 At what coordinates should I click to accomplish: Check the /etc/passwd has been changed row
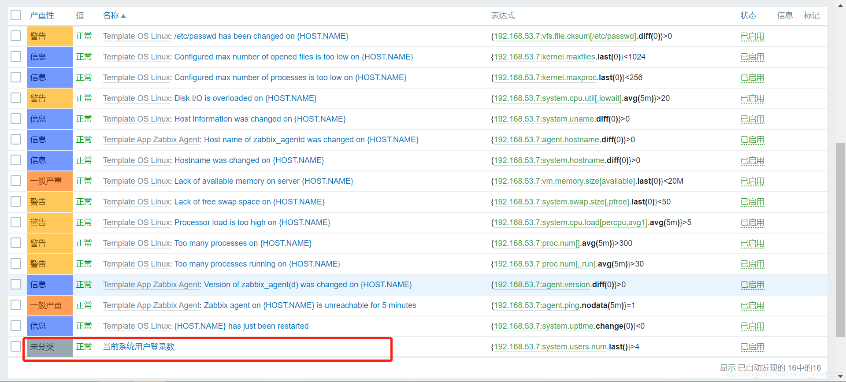coord(16,36)
